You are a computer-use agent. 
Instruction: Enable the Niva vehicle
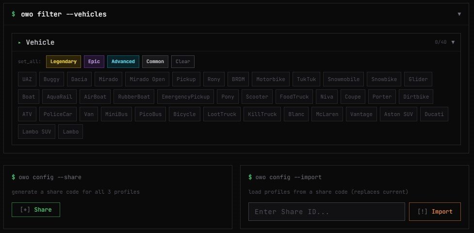pos(327,97)
